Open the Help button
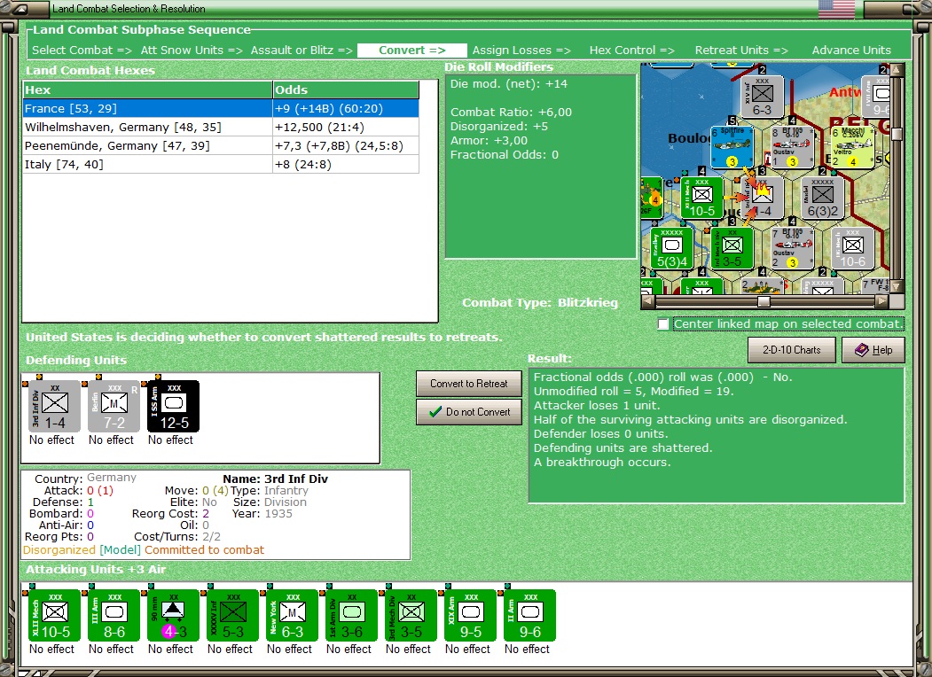 873,350
